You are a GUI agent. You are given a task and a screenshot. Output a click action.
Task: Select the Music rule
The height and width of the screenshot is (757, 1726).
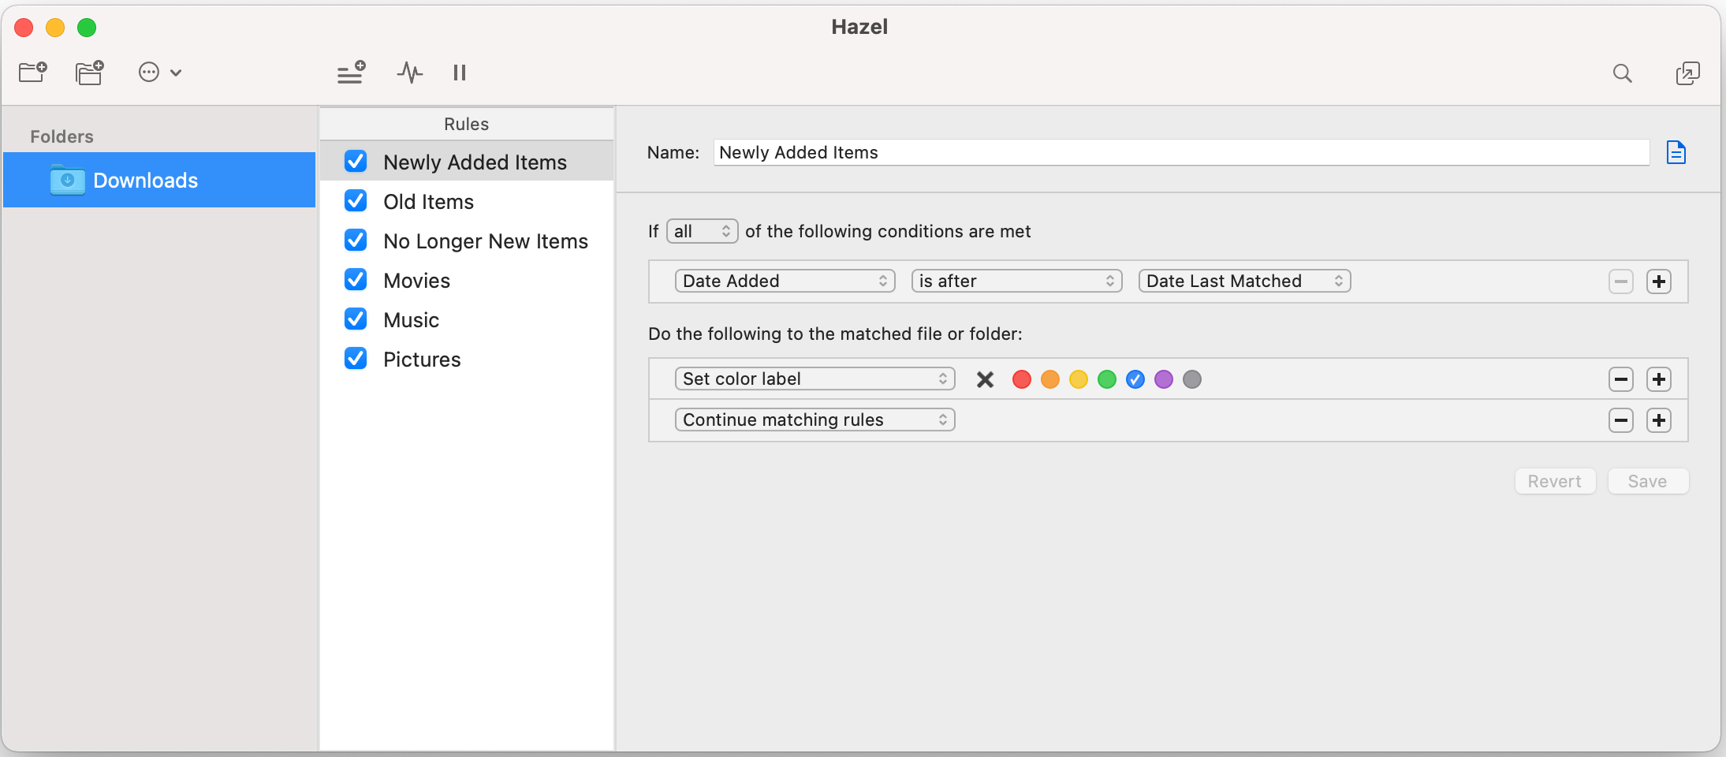(467, 319)
